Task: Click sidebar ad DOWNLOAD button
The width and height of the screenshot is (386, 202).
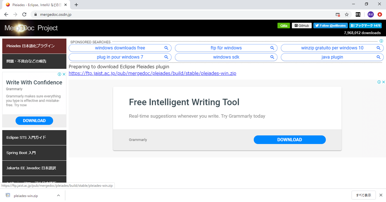Action: coord(34,121)
